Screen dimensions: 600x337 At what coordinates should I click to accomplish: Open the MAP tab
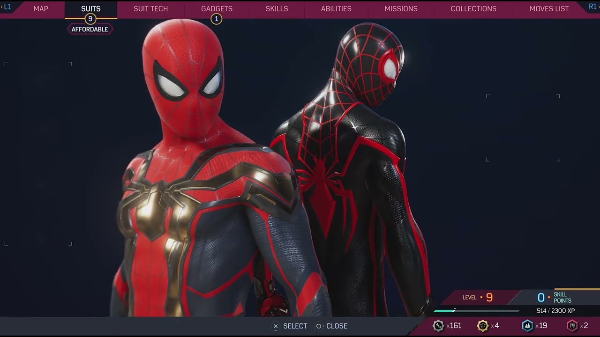coord(41,9)
